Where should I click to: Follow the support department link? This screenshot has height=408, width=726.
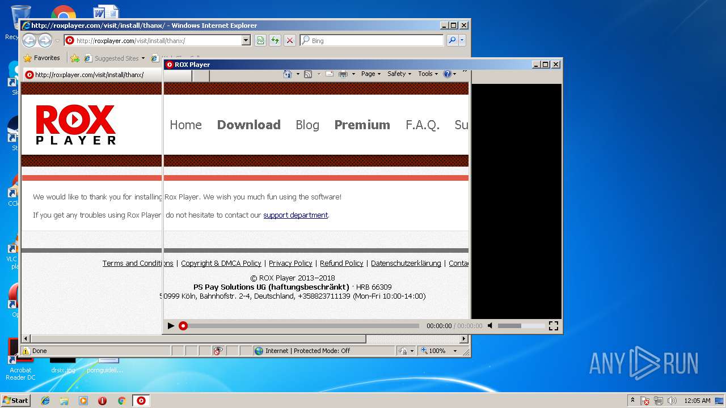tap(296, 215)
